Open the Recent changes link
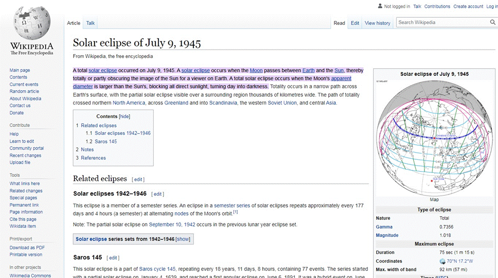The image size is (498, 278). pyautogui.click(x=25, y=156)
